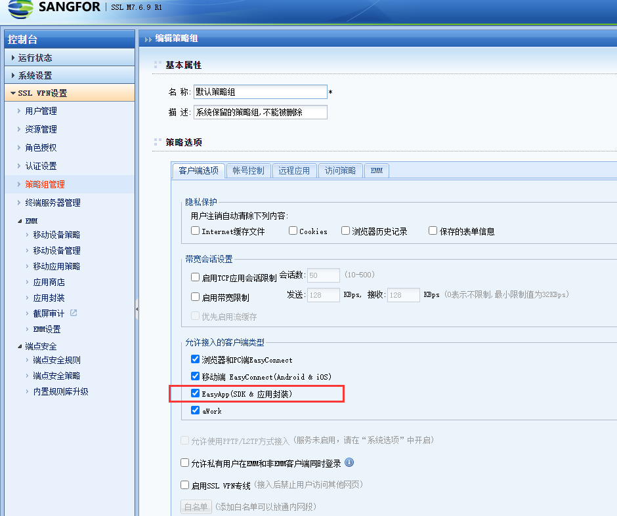Viewport: 617px width, 516px height.
Task: Open 截屏审计 under EMM
Action: [49, 313]
